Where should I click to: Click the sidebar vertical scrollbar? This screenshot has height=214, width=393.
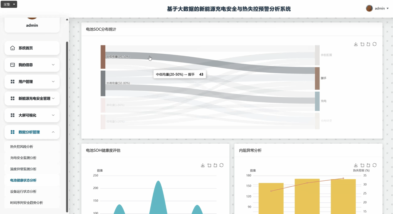pos(67,127)
